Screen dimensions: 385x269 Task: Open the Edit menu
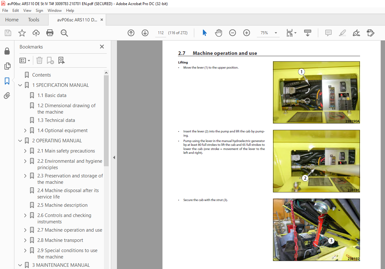coord(16,11)
